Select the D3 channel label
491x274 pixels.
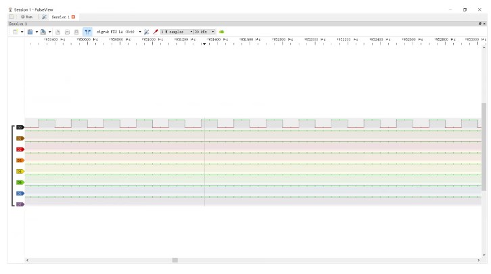tap(20, 160)
